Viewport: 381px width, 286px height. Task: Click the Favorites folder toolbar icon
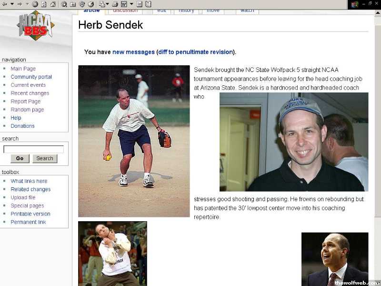click(73, 4)
